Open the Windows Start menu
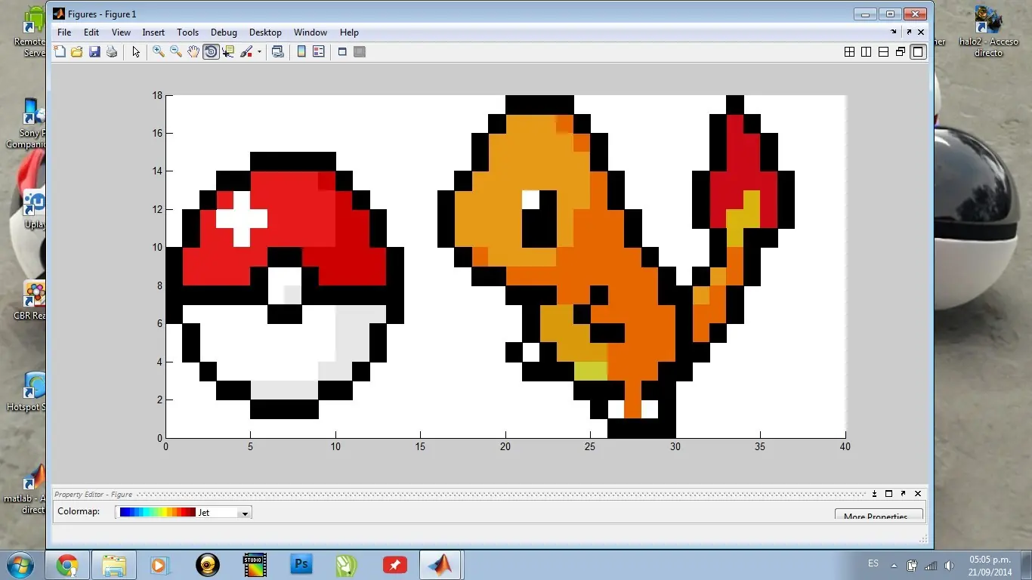 tap(20, 565)
